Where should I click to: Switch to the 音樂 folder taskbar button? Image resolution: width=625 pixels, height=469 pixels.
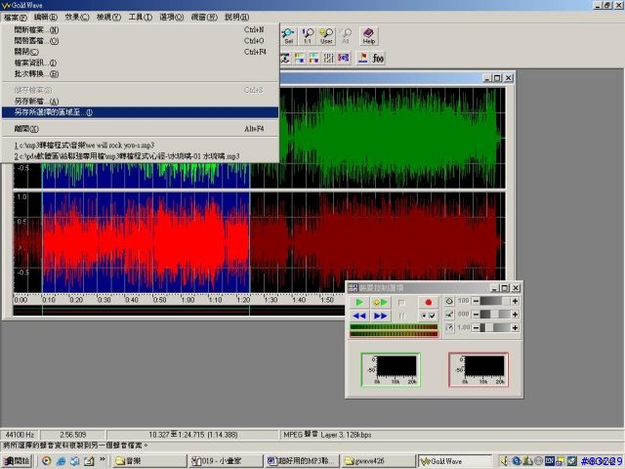point(149,460)
